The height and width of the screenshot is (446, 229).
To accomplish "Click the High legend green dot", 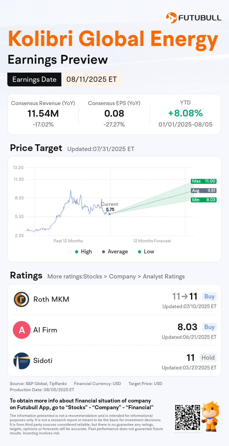I will coord(77,251).
